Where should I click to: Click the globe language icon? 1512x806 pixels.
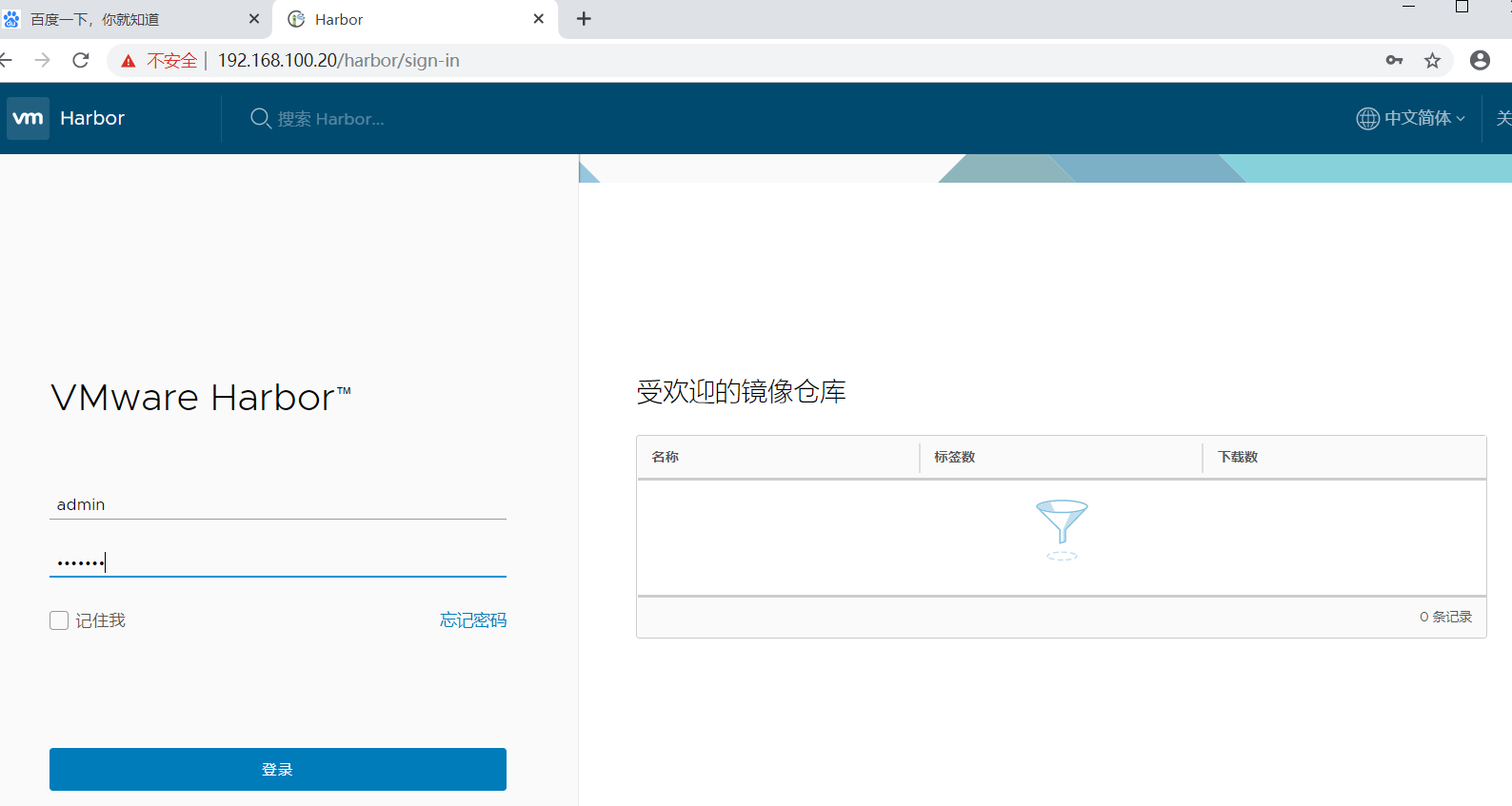[x=1367, y=118]
